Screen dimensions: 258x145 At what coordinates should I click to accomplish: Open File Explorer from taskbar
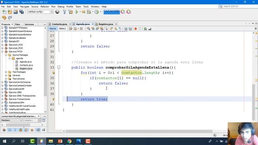click(x=51, y=141)
